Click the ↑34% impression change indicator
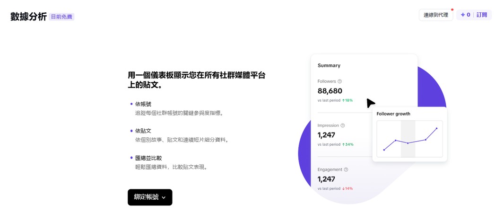495x213 pixels. (348, 144)
